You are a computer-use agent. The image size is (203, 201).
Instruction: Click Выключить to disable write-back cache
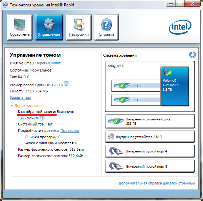point(29,118)
